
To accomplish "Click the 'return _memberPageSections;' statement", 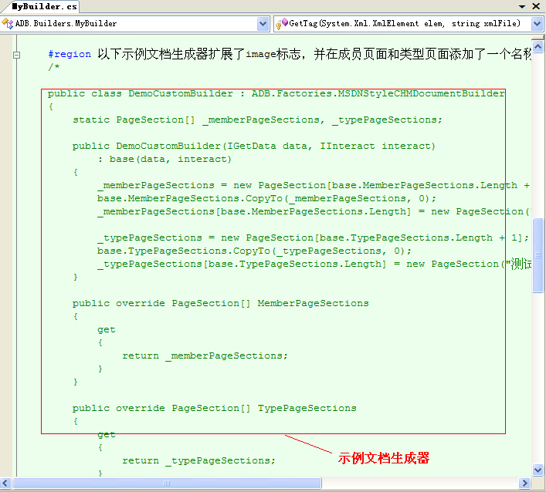I will pos(205,356).
